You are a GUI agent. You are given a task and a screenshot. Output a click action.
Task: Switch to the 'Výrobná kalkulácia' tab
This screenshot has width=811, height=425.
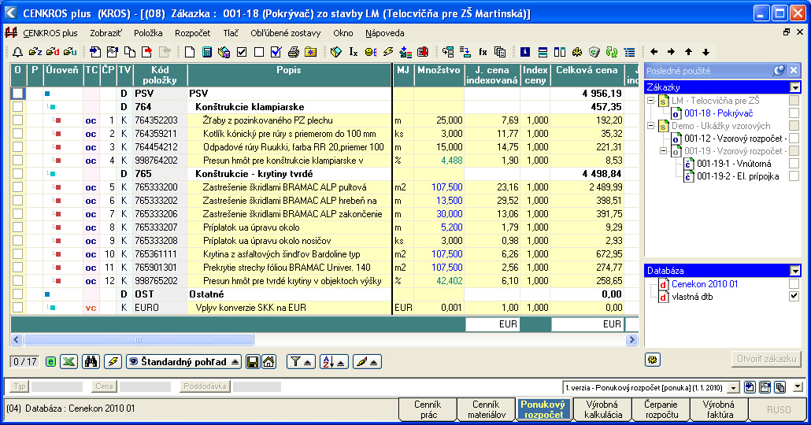pos(602,409)
